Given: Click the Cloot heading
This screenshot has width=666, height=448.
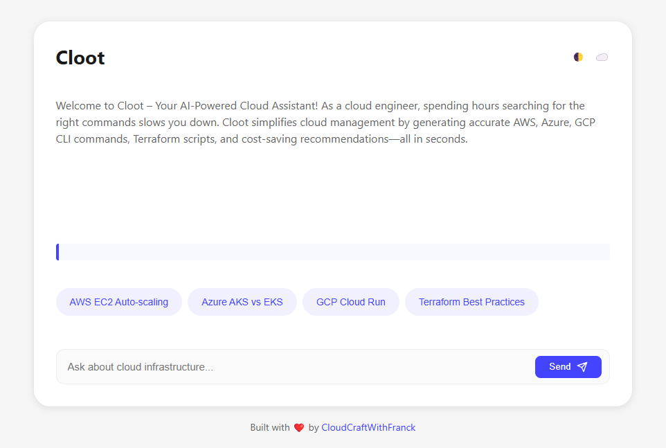Looking at the screenshot, I should (80, 57).
